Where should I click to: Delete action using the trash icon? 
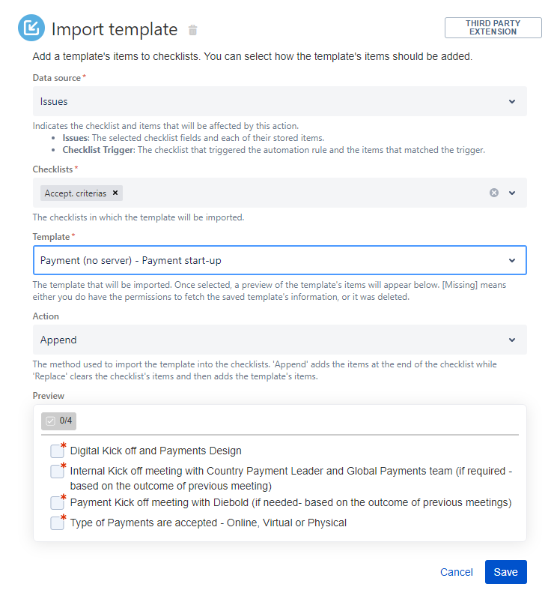(192, 30)
